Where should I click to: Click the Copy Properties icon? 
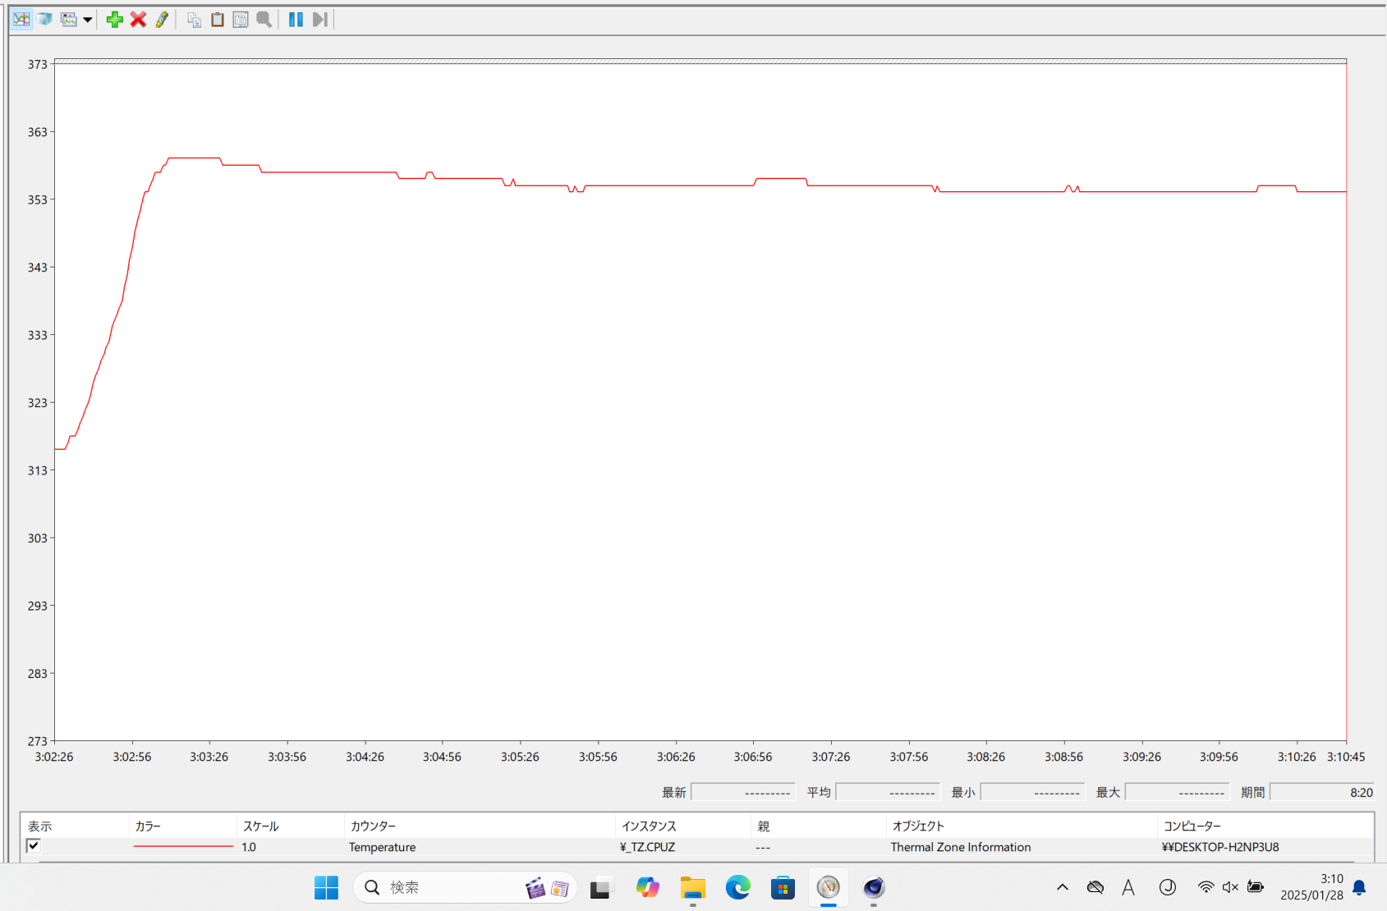tap(194, 19)
